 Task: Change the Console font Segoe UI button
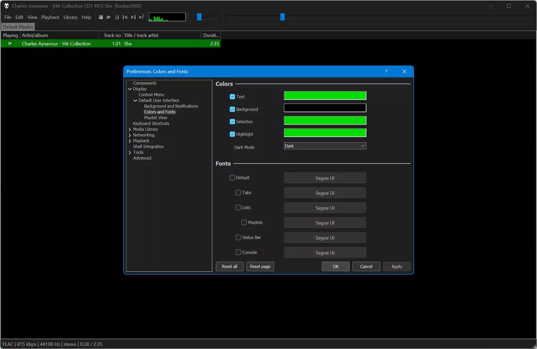click(325, 253)
